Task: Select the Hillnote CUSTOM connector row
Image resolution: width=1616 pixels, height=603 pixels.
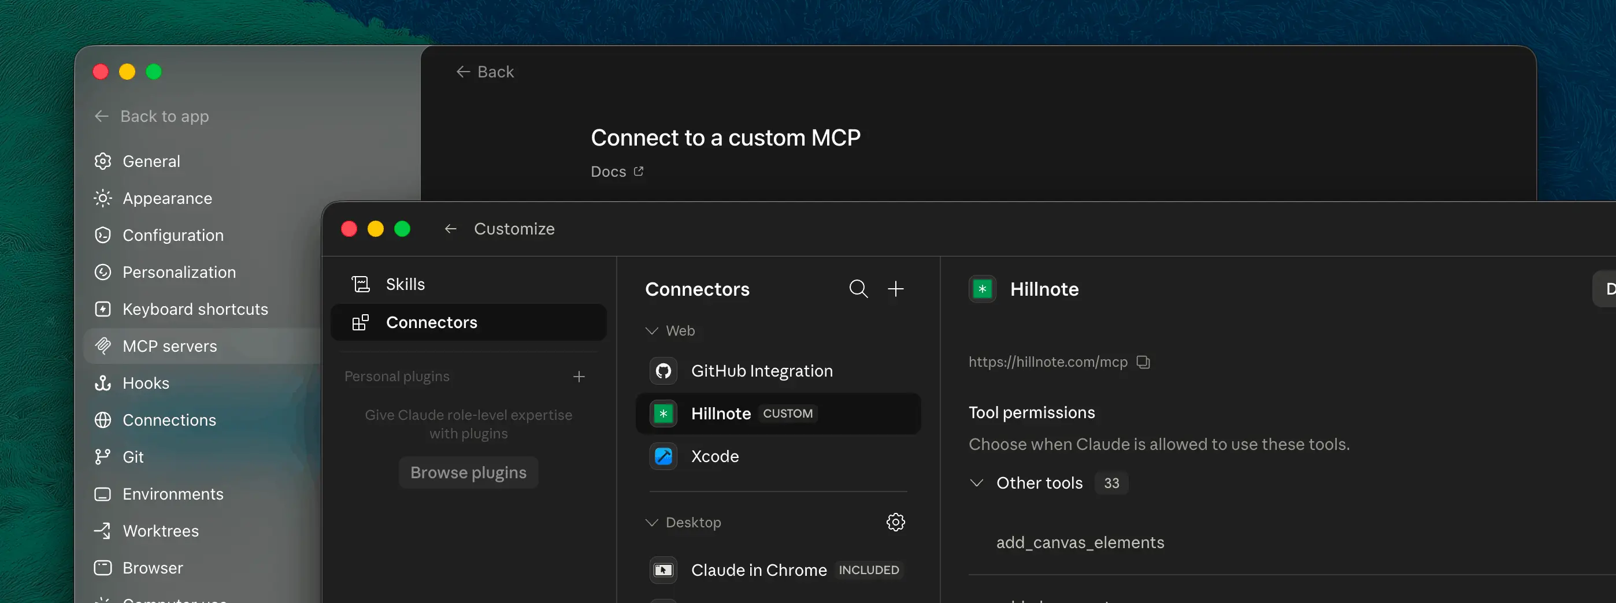Action: tap(778, 414)
